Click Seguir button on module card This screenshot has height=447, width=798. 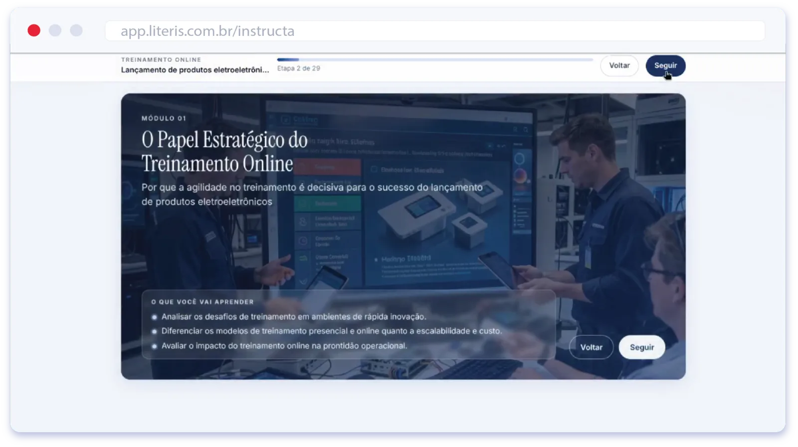(x=641, y=347)
